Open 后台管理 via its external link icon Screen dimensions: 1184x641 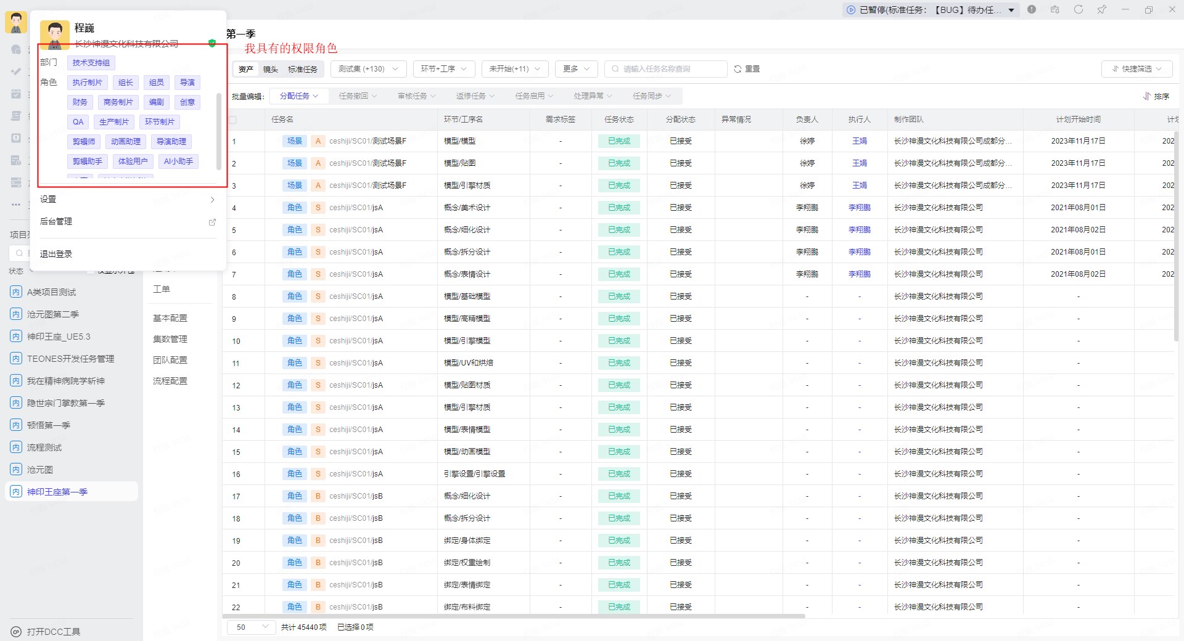pyautogui.click(x=212, y=222)
